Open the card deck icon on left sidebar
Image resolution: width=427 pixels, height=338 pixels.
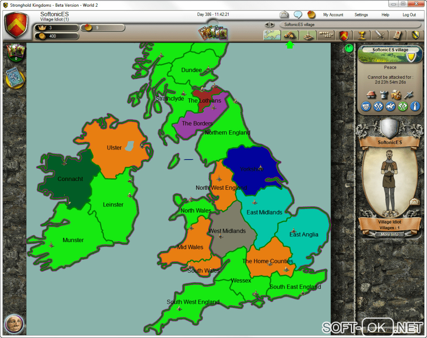pyautogui.click(x=16, y=52)
